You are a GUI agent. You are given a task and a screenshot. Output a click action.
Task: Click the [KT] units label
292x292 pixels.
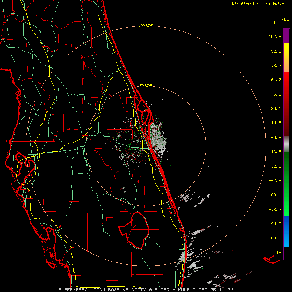click(x=277, y=22)
